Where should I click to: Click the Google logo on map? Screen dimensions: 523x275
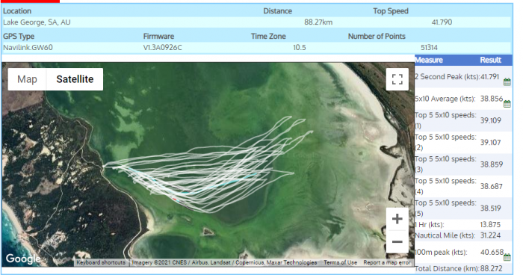[22, 259]
